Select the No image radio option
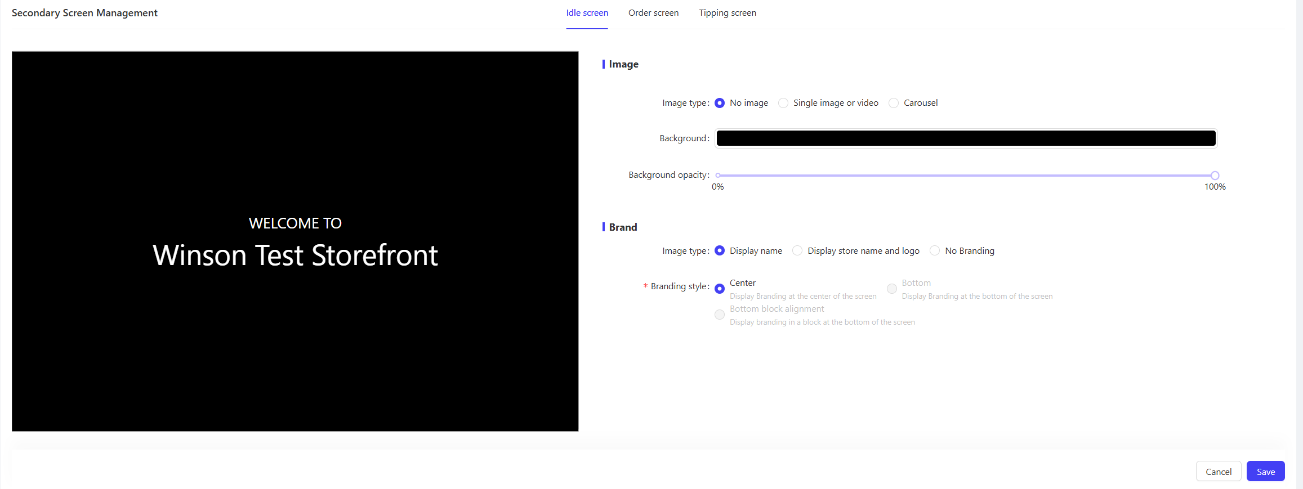 (720, 103)
